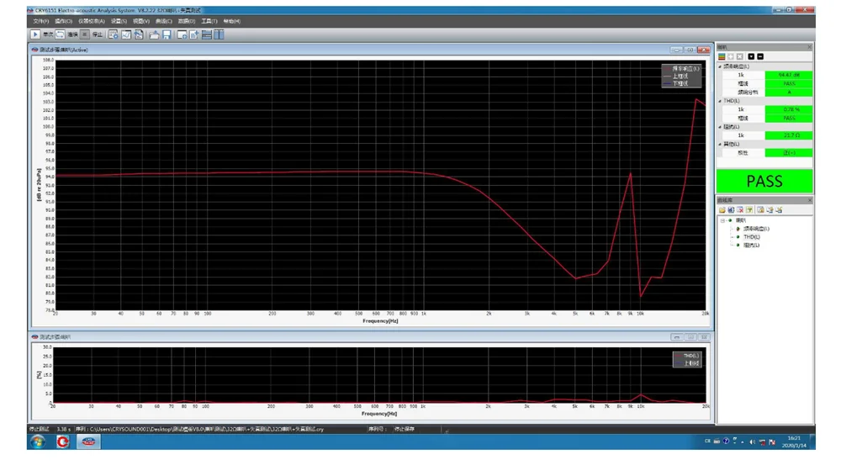The height and width of the screenshot is (465, 841).
Task: Click THD(L) legend entry in lower chart
Action: click(x=687, y=356)
